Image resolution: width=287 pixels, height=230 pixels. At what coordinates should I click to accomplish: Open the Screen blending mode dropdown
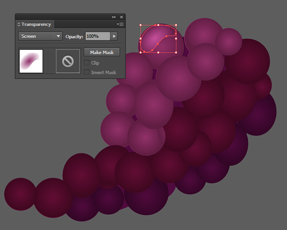click(41, 36)
